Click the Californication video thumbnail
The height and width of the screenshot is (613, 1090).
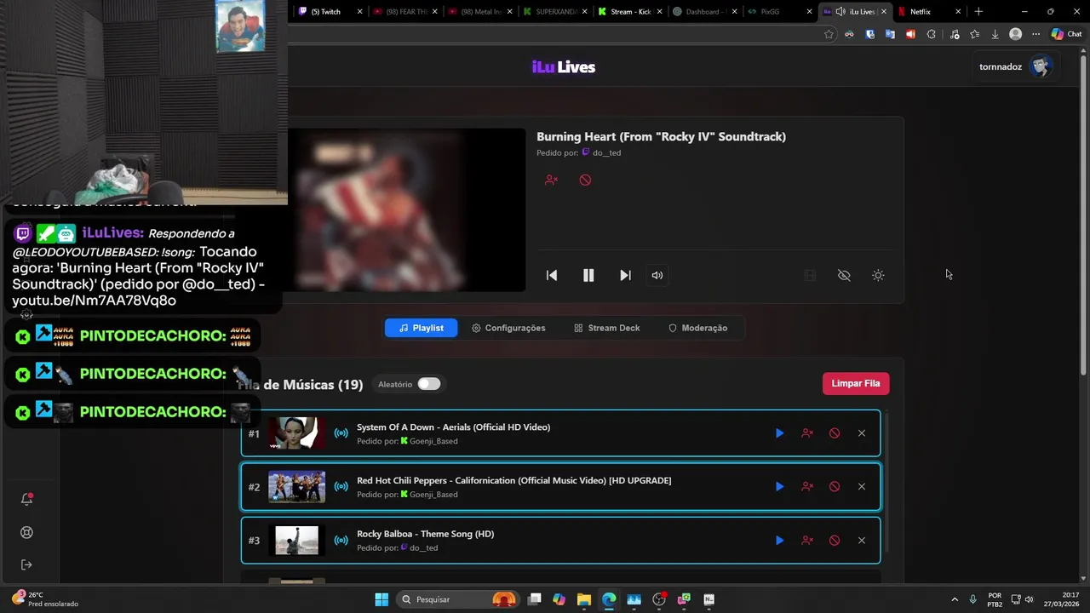(x=296, y=487)
